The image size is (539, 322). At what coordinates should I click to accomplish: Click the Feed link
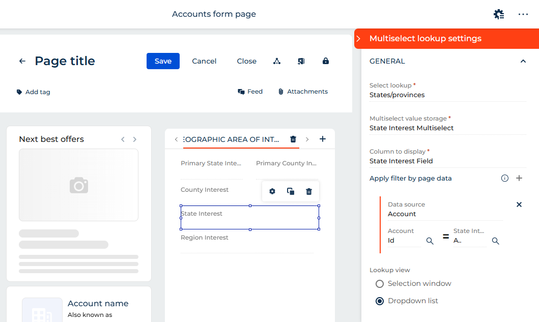[x=250, y=92]
